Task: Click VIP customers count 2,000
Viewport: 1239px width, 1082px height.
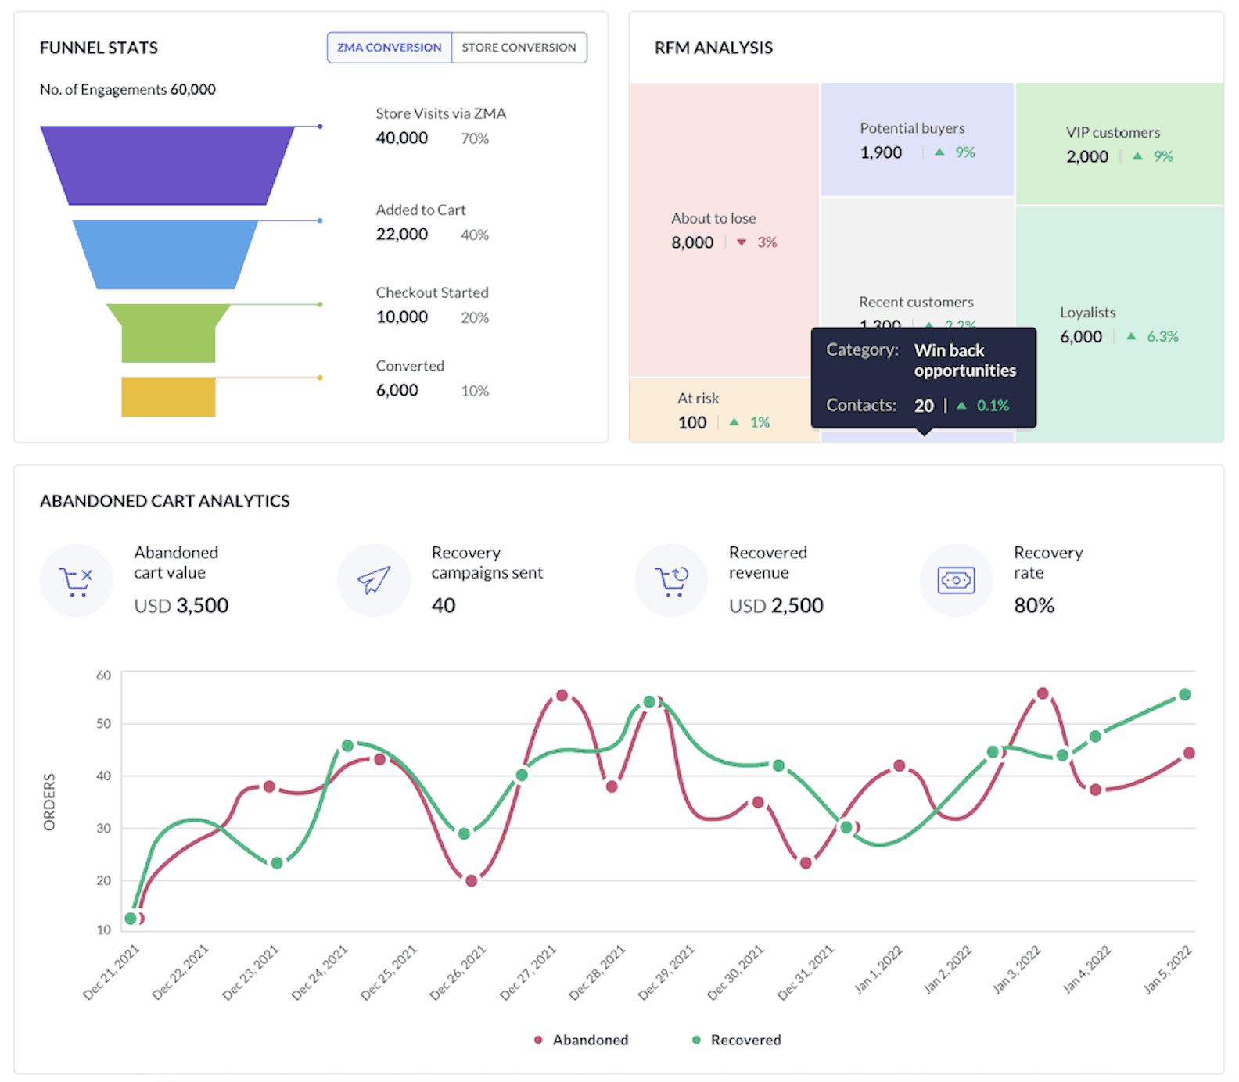Action: tap(1087, 157)
